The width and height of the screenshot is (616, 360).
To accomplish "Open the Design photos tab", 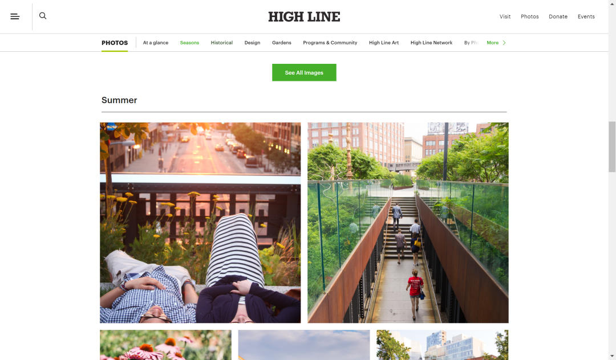I will [252, 43].
